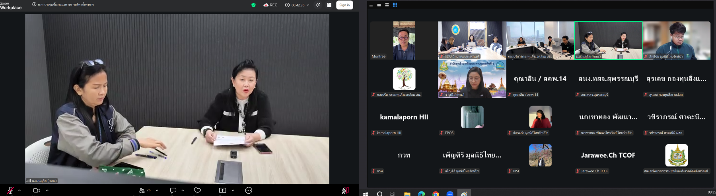The width and height of the screenshot is (716, 196).
Task: Select Montree's video thumbnail
Action: click(404, 40)
